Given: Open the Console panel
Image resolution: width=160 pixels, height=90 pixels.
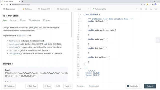Looking at the screenshot, I should [x=81, y=86].
